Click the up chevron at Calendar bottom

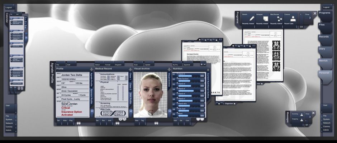22,88
